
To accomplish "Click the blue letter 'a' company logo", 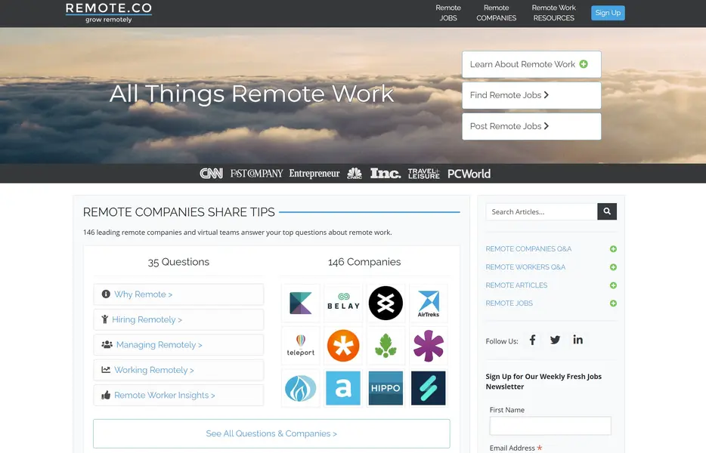I will (x=343, y=388).
